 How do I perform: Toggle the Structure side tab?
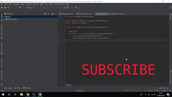click(x=1, y=62)
